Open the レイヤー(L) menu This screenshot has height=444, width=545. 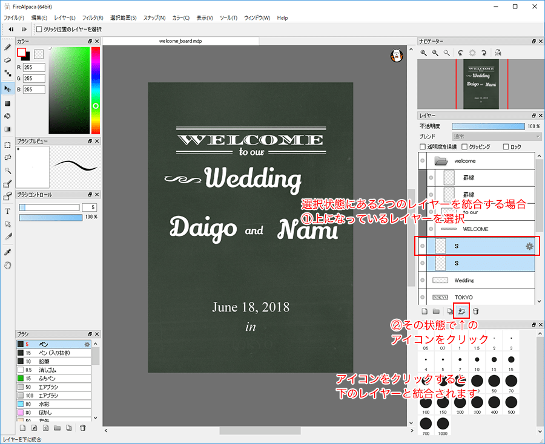[x=65, y=18]
